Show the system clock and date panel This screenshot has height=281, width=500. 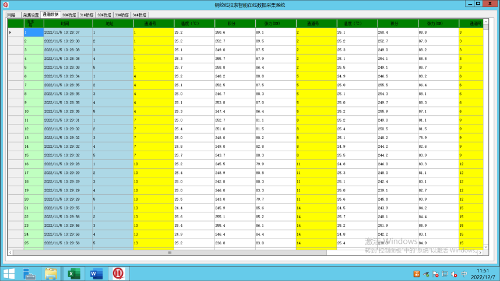pos(483,273)
